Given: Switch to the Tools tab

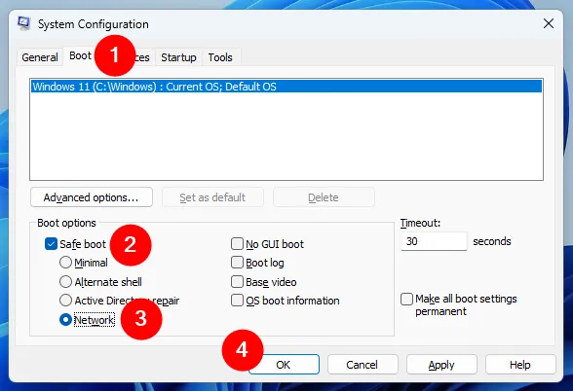Looking at the screenshot, I should [x=220, y=57].
